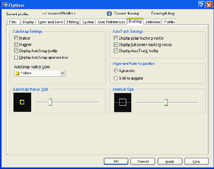Open the AutoSnap marker color dropdown
Image resolution: width=214 pixels, height=169 pixels.
pyautogui.click(x=63, y=73)
